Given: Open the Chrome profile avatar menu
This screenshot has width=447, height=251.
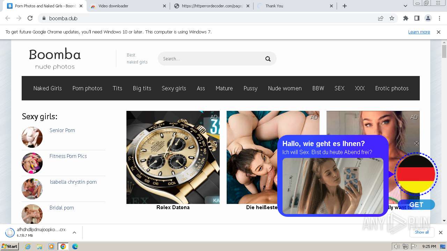Looking at the screenshot, I should [x=428, y=18].
